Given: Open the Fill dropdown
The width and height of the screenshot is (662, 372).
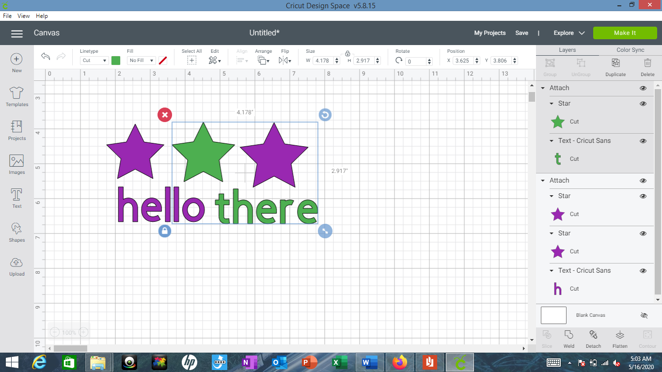Looking at the screenshot, I should (x=141, y=60).
